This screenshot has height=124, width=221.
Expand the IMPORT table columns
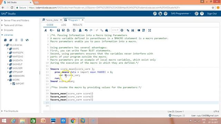click(11, 84)
